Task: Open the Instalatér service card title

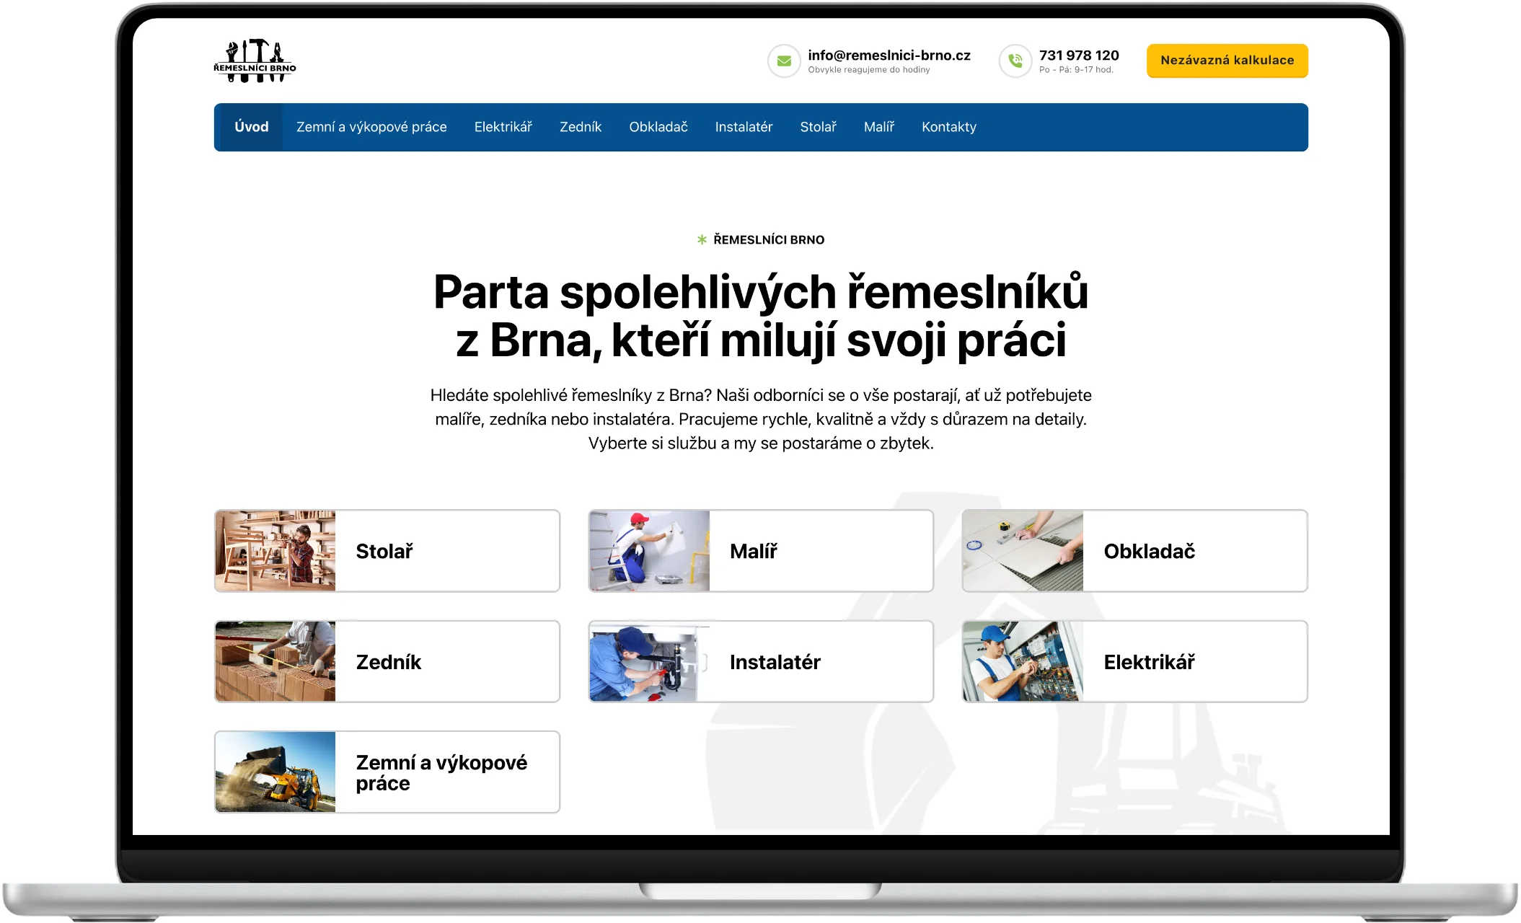Action: coord(775,662)
